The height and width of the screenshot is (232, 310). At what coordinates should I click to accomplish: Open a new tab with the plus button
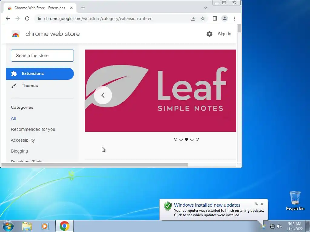pyautogui.click(x=83, y=8)
